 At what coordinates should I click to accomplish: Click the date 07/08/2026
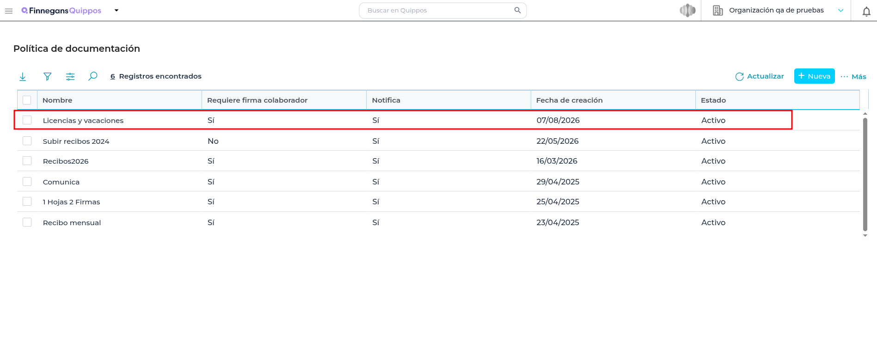click(x=558, y=120)
